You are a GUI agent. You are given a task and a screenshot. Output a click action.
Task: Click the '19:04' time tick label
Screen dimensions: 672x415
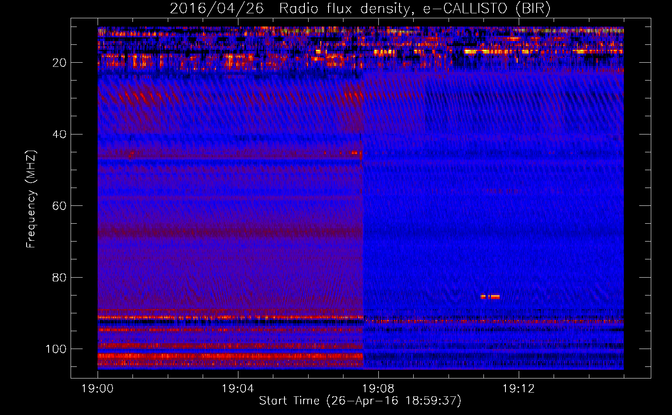click(238, 388)
